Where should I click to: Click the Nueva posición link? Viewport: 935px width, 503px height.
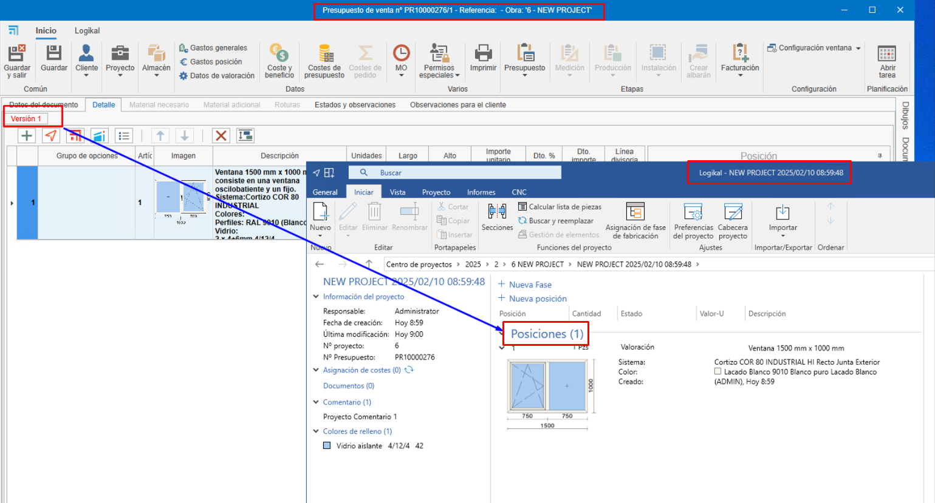point(532,299)
